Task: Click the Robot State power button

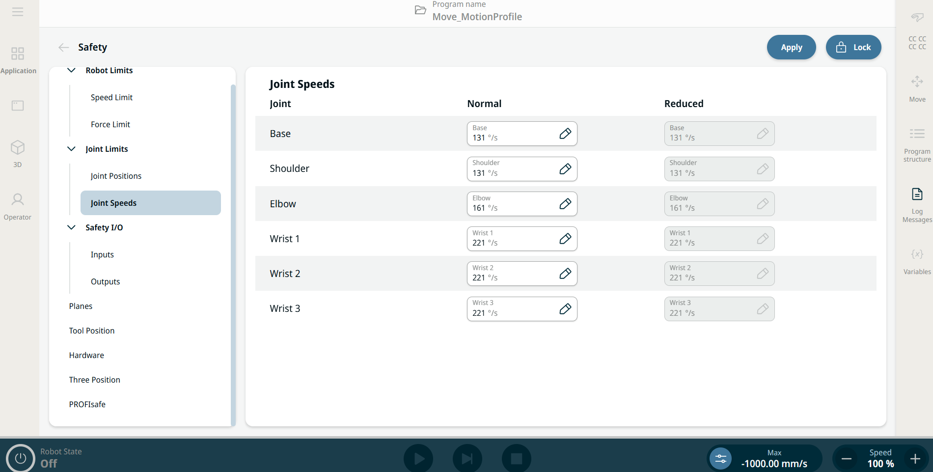Action: tap(20, 458)
